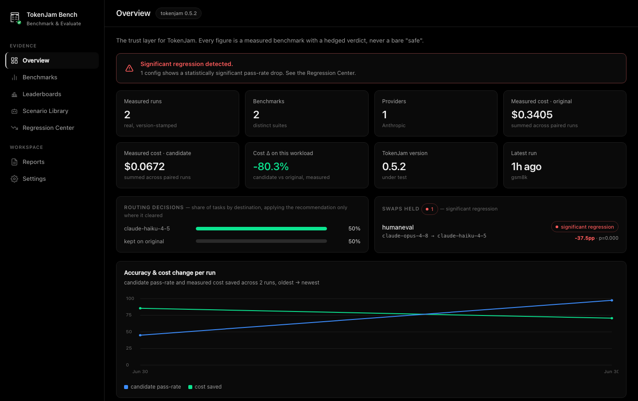Navigate to Regression Center

click(52, 128)
